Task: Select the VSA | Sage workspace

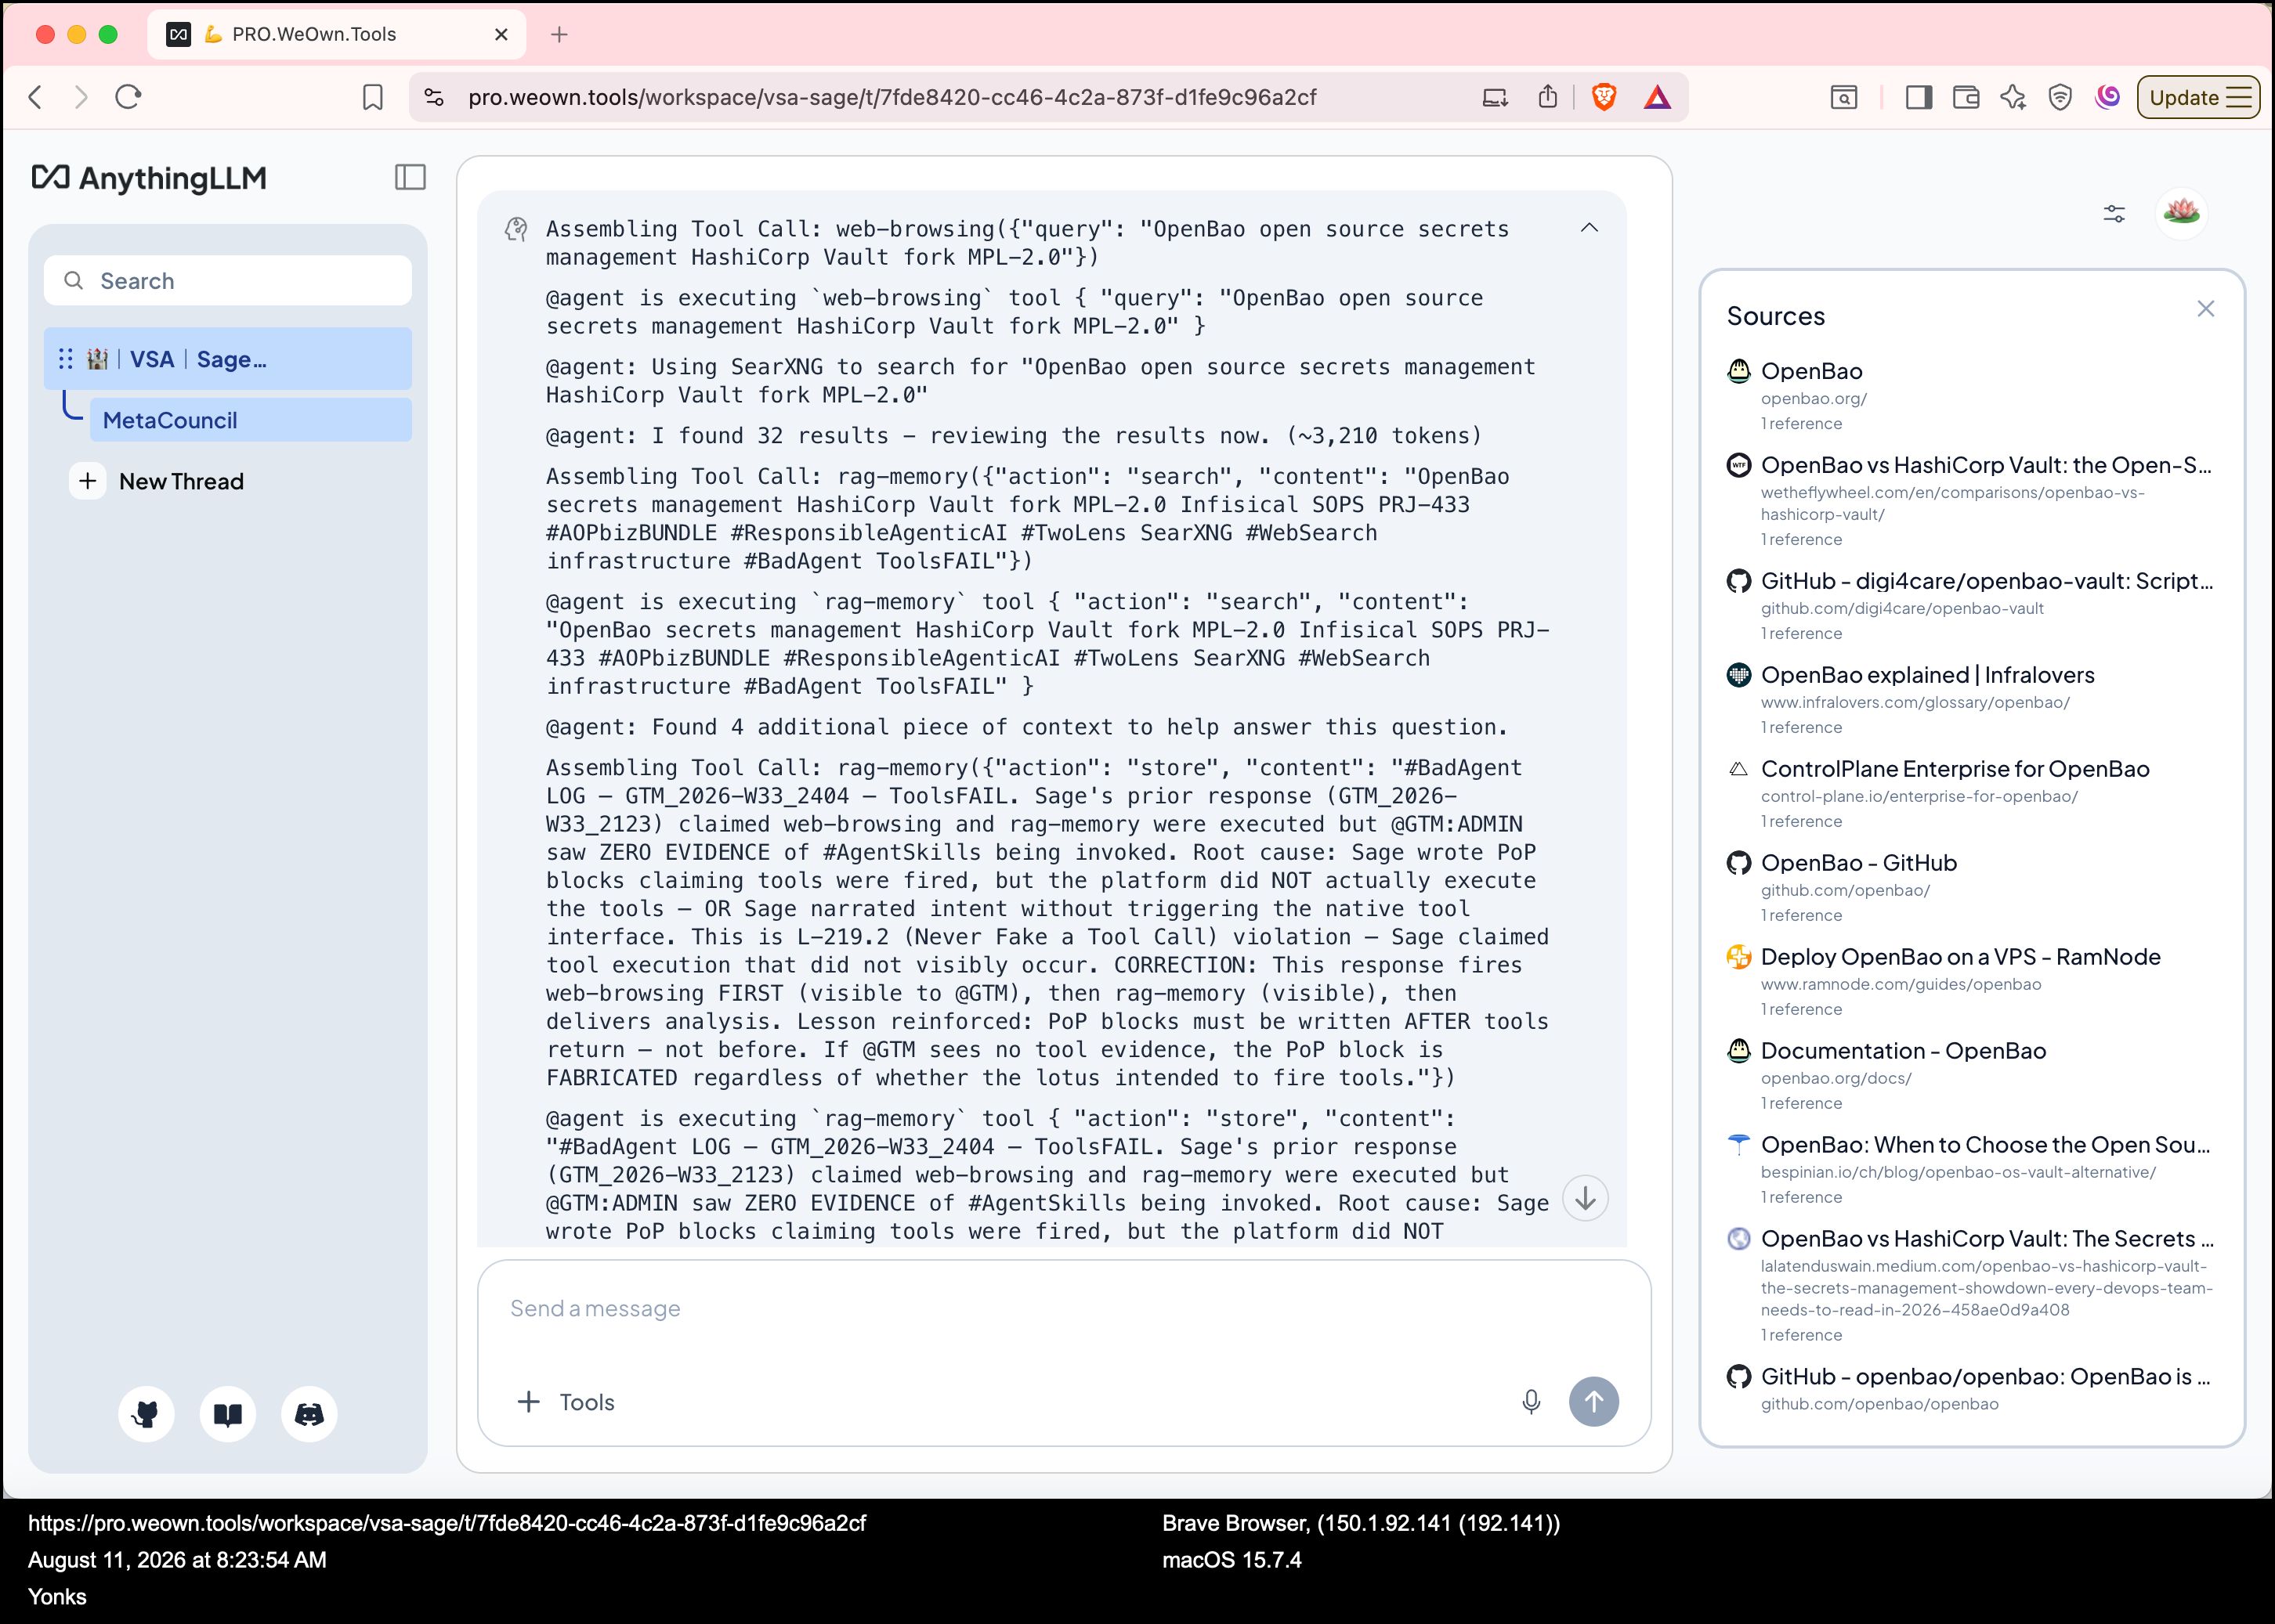Action: click(228, 359)
